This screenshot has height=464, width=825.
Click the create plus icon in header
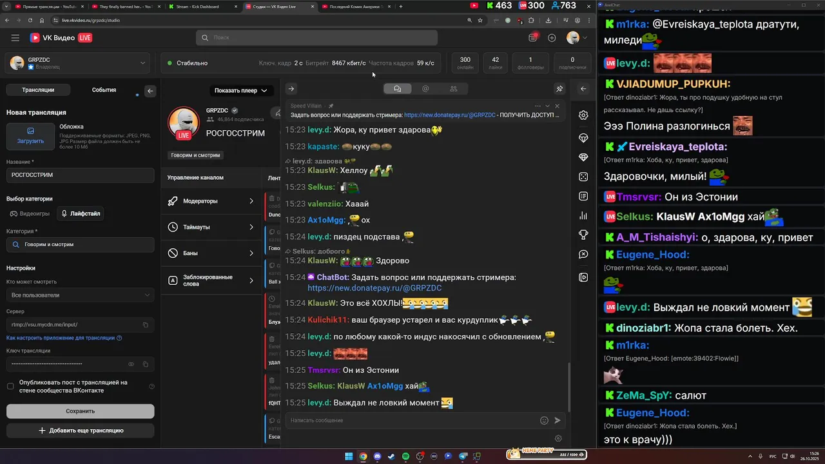coord(552,38)
